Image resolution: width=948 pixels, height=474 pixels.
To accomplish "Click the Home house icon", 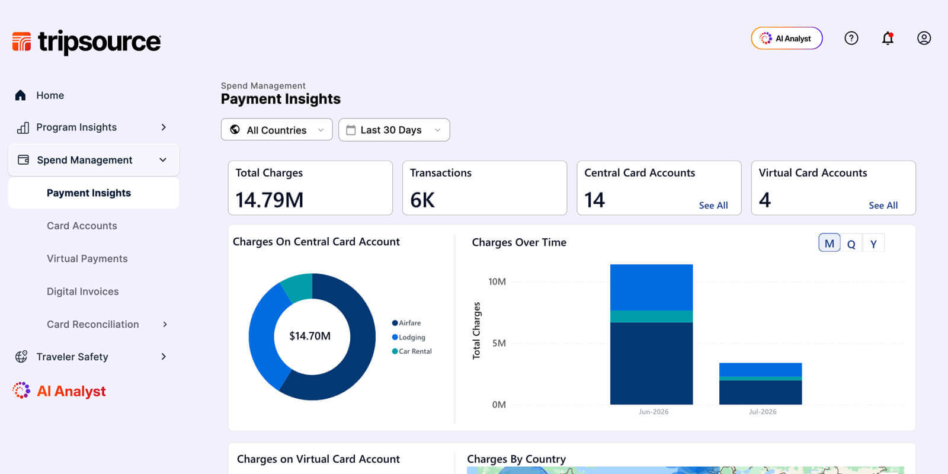I will click(21, 95).
